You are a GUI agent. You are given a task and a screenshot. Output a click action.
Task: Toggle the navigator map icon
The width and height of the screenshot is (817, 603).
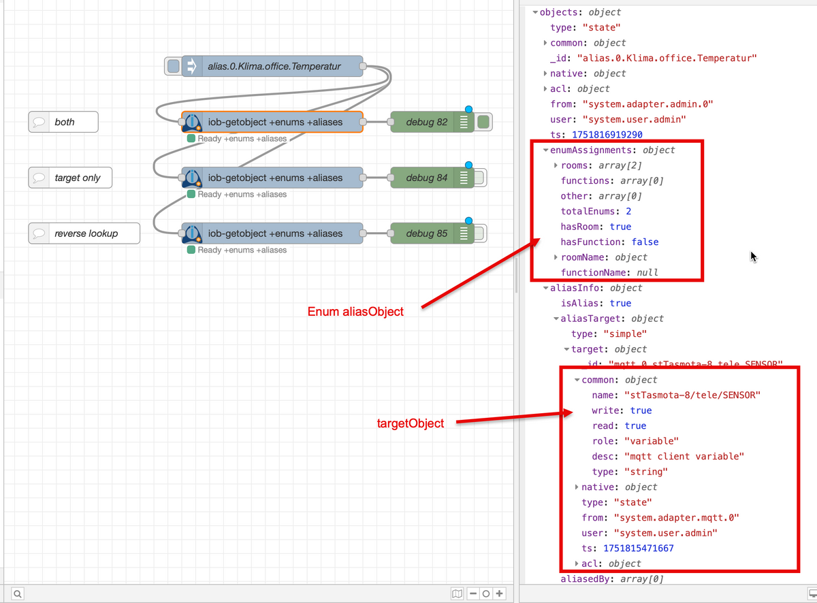(458, 593)
